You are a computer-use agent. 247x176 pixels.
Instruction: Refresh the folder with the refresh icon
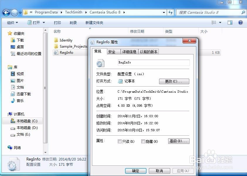pyautogui.click(x=171, y=12)
